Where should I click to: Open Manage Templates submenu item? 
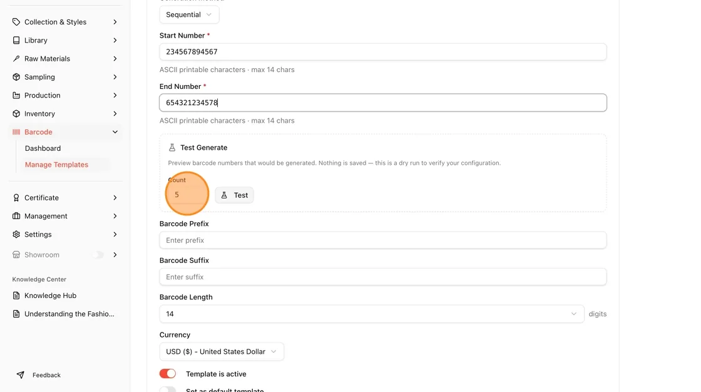[57, 165]
